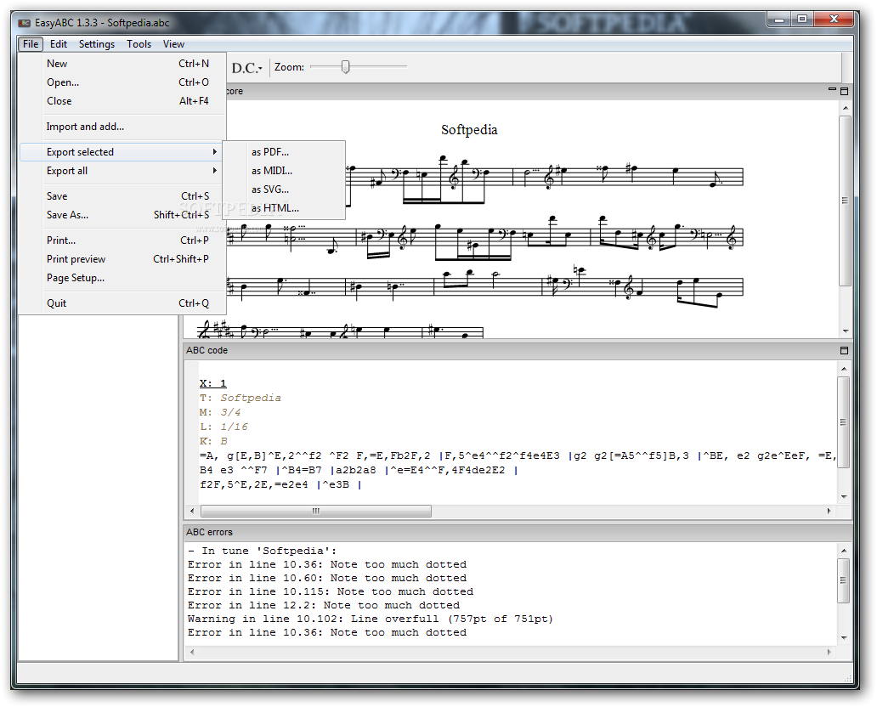The image size is (877, 707).
Task: Click the 'K: B' code line
Action: [x=213, y=441]
